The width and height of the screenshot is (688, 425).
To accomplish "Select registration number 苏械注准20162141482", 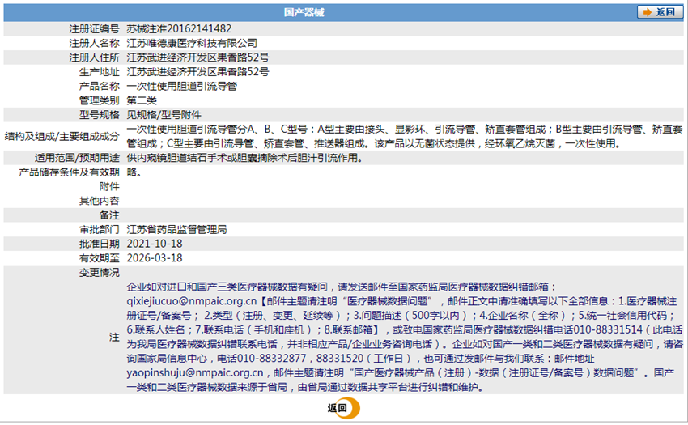I will coord(179,28).
